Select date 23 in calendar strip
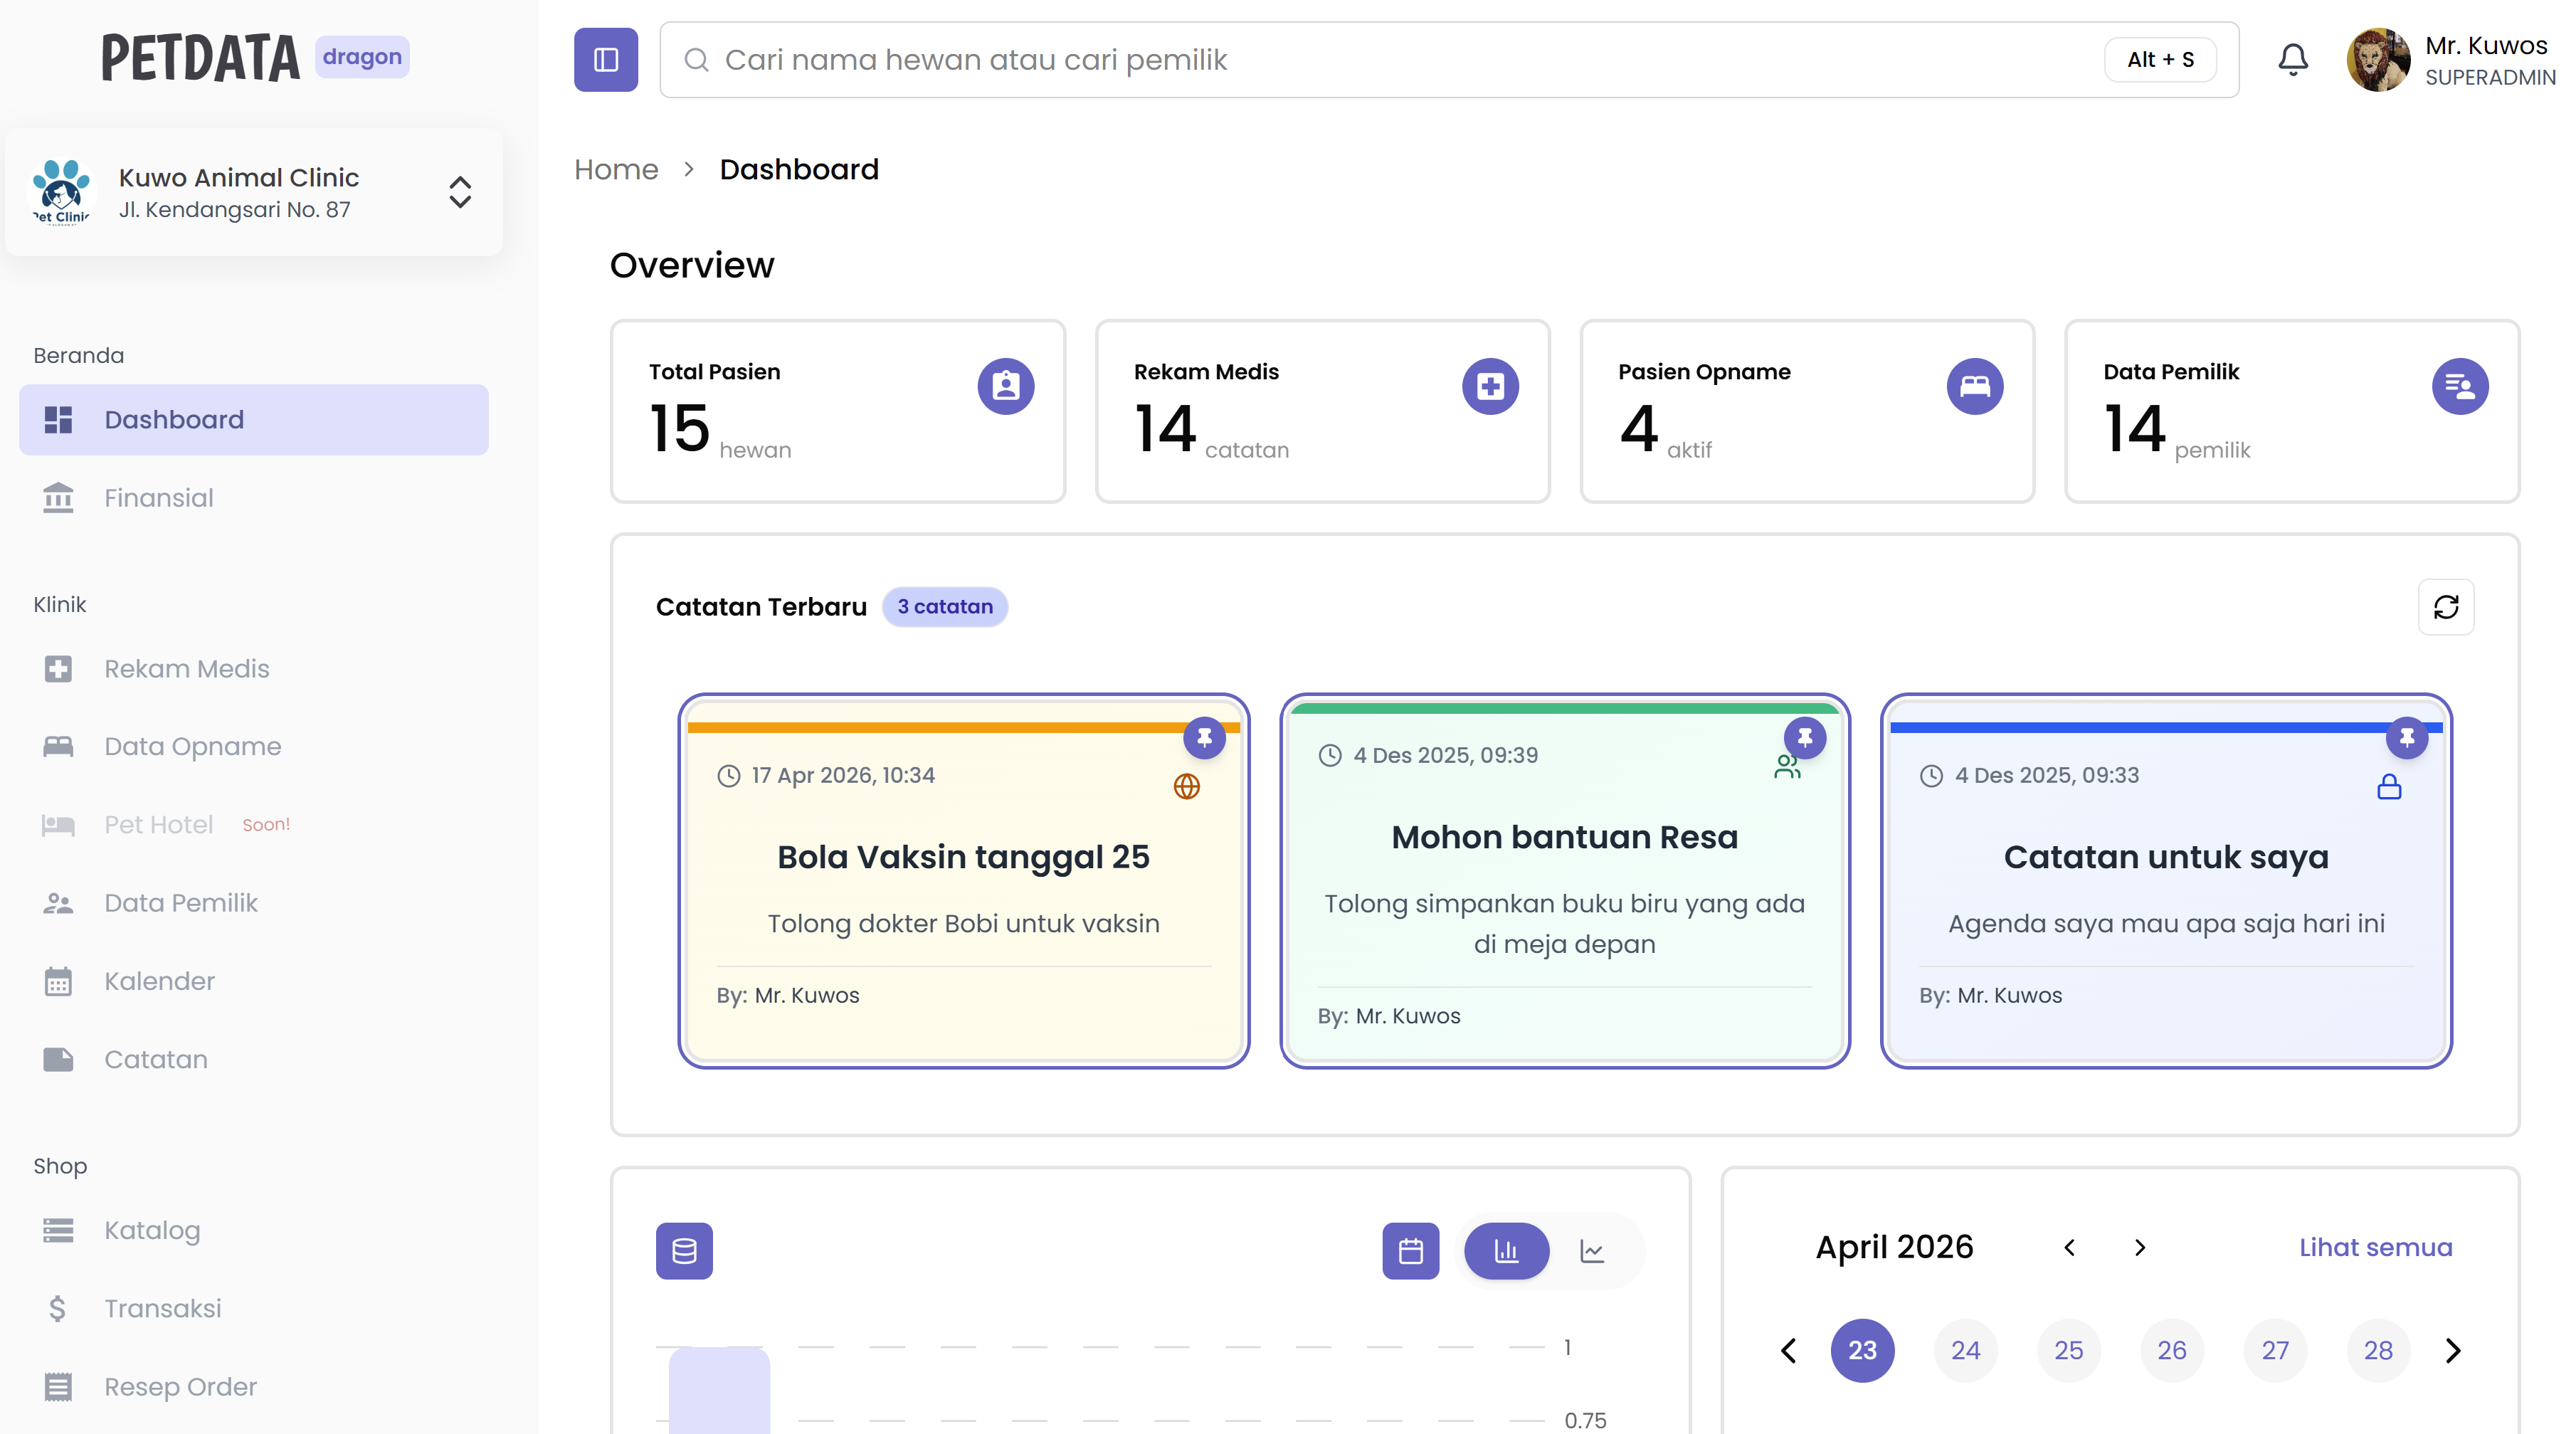 pos(1862,1351)
